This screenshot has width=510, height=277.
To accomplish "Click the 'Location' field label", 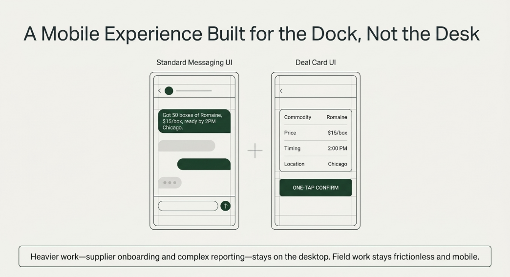I will pos(295,164).
